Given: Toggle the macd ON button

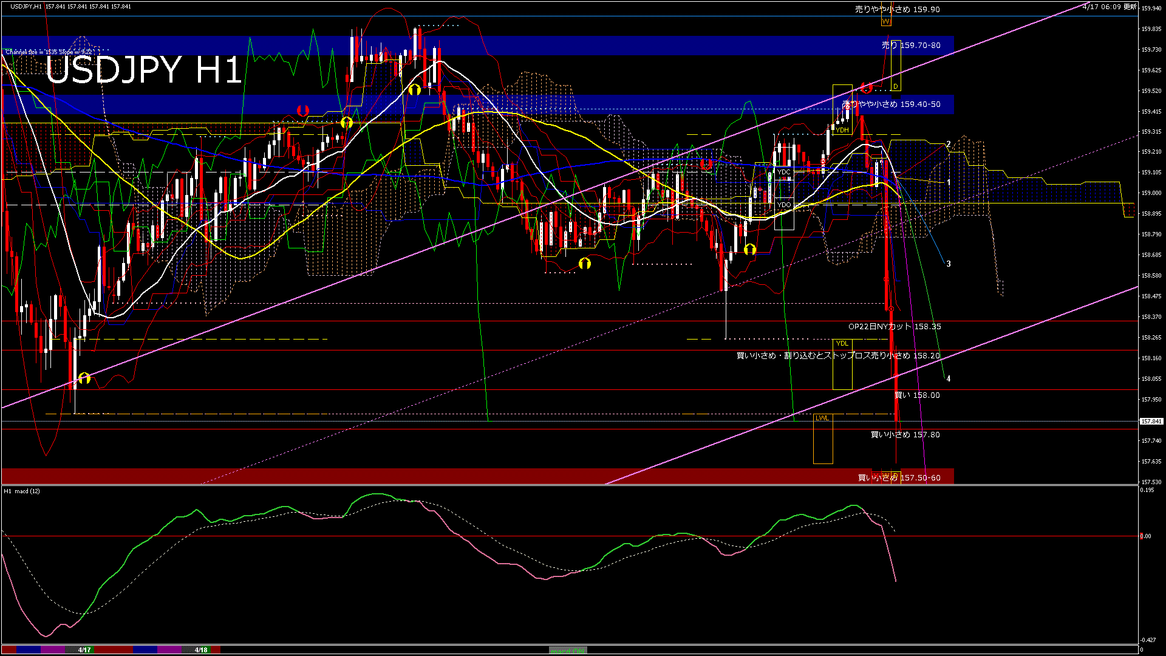Looking at the screenshot, I should pyautogui.click(x=568, y=650).
